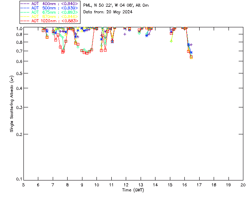250x200 pixels.
Task: Click y-axis tick label 0.3
Action: [x=19, y=107]
